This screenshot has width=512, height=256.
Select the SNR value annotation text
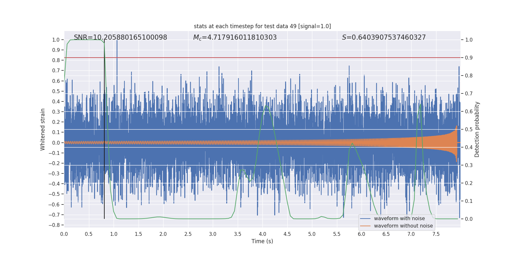[120, 37]
